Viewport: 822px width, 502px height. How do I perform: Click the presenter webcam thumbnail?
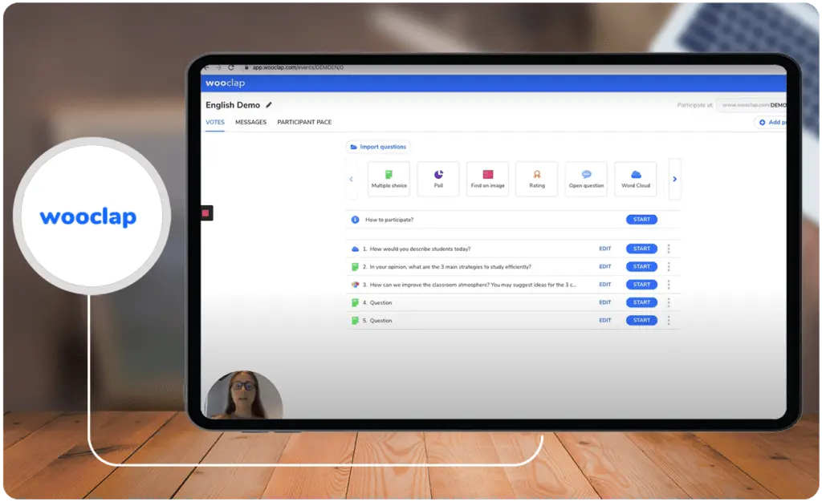coord(244,395)
